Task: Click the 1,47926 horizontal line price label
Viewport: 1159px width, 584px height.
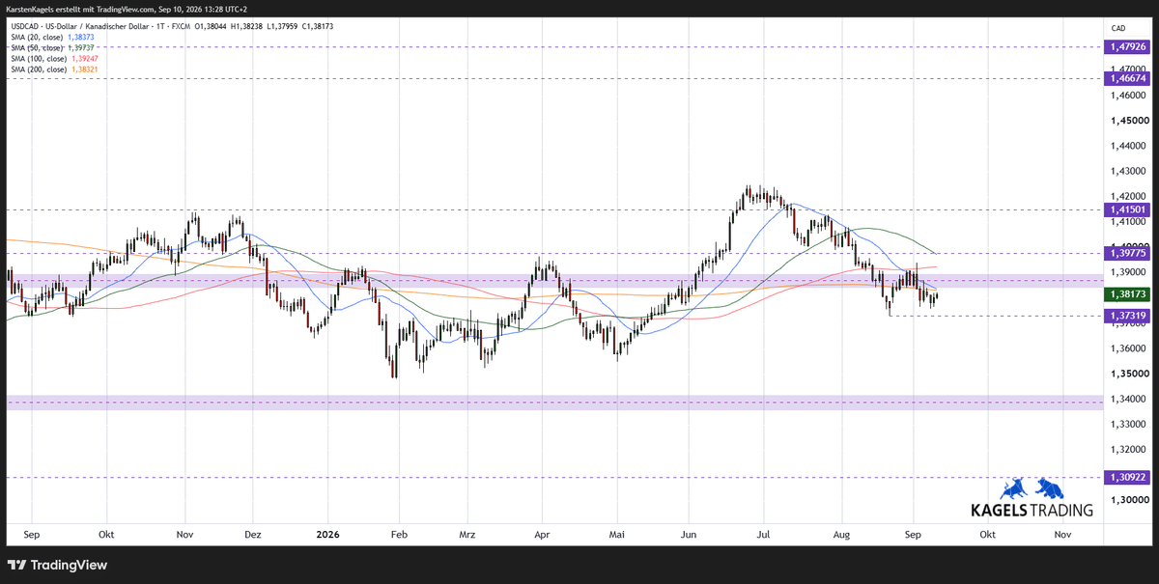Action: [1127, 46]
